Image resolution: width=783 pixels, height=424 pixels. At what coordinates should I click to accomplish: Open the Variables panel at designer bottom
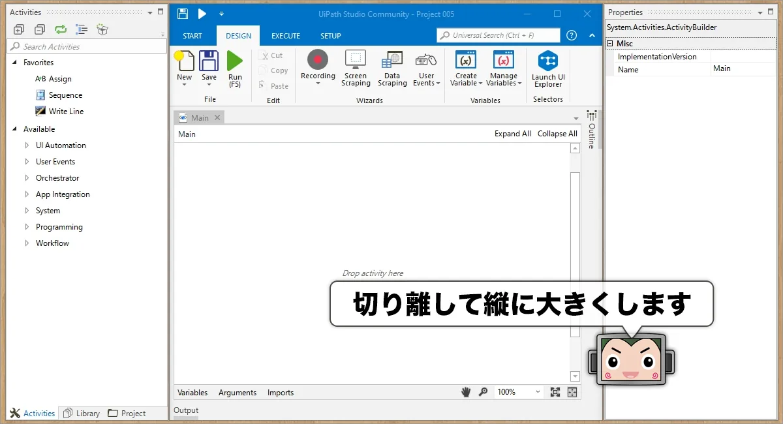192,393
